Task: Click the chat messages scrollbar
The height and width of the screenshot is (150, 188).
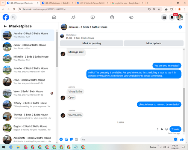Action: pos(184,110)
